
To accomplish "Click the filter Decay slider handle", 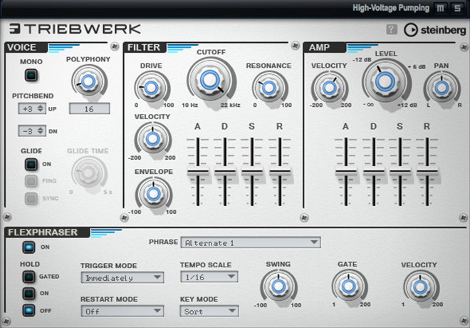I will coord(225,172).
